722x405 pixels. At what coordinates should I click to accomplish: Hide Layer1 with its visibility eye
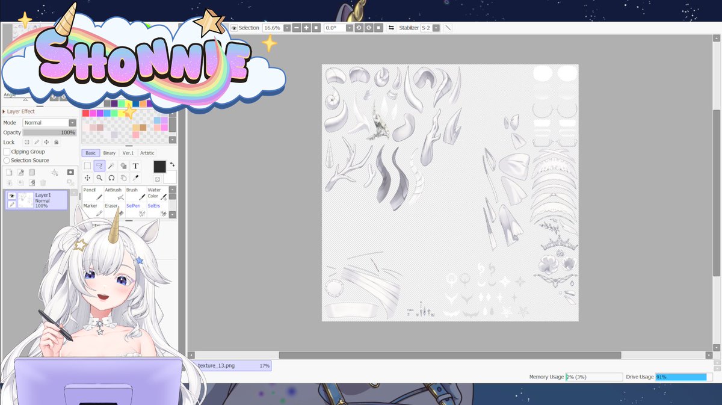[11, 196]
